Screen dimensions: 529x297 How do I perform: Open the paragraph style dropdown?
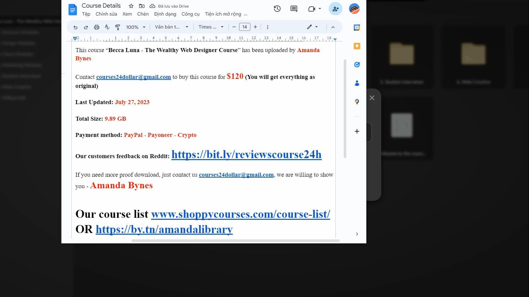pyautogui.click(x=172, y=27)
